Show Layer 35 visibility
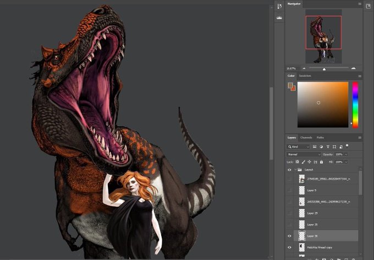Screen dimensions: 374x260 tap(289, 224)
